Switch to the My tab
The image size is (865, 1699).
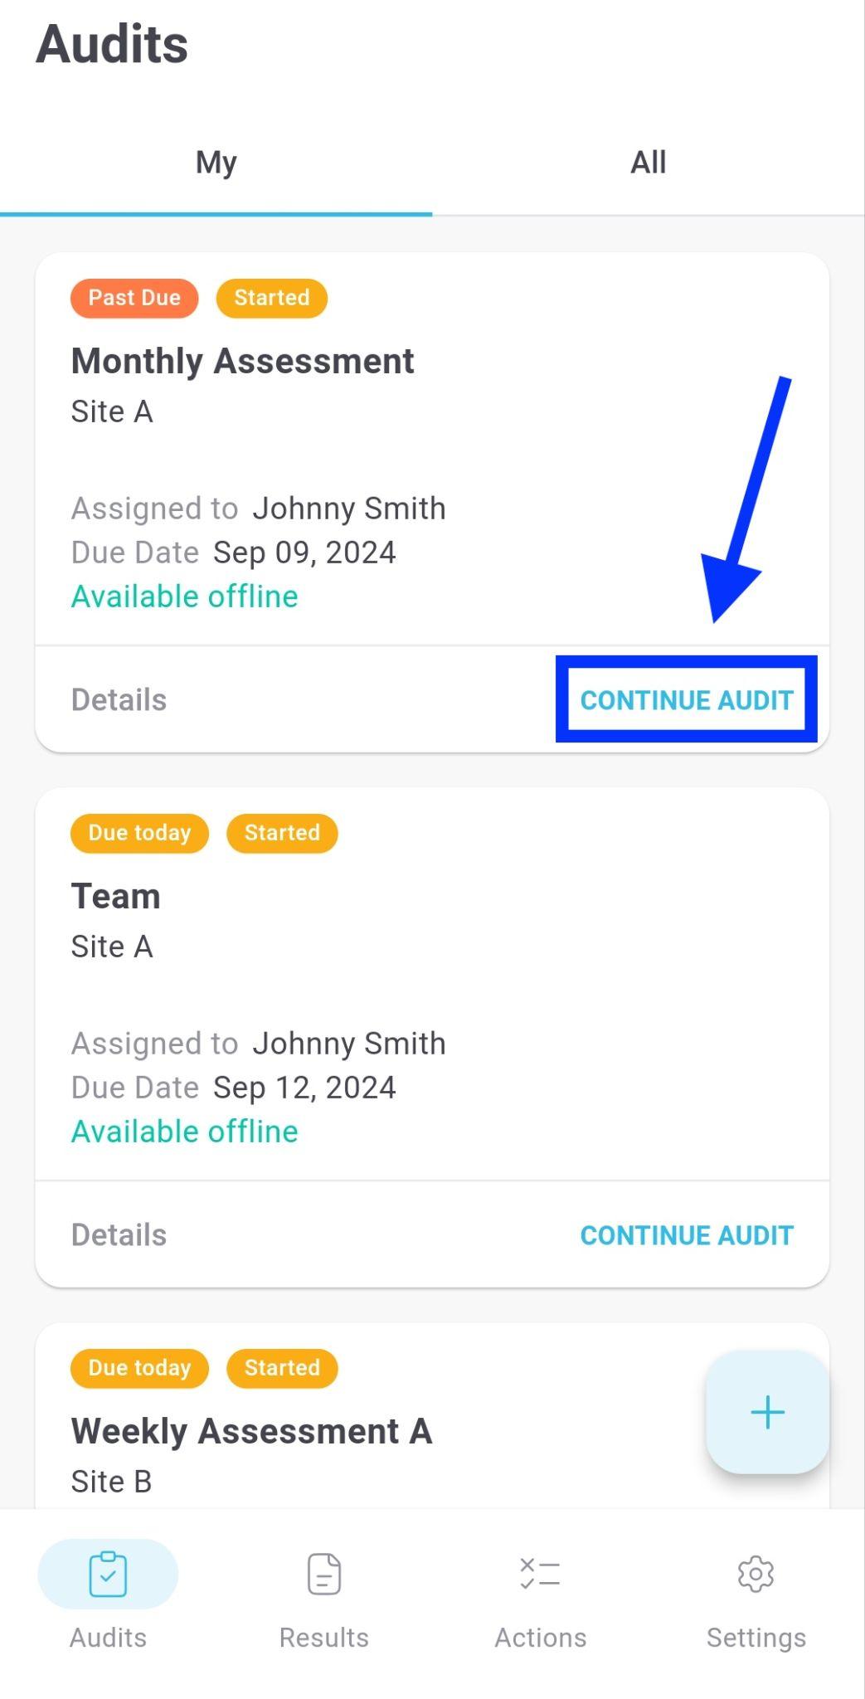click(x=216, y=163)
